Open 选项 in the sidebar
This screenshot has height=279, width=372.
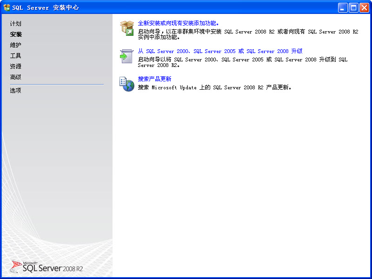pyautogui.click(x=16, y=90)
